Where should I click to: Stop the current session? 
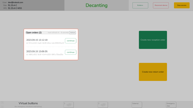[x=182, y=6]
